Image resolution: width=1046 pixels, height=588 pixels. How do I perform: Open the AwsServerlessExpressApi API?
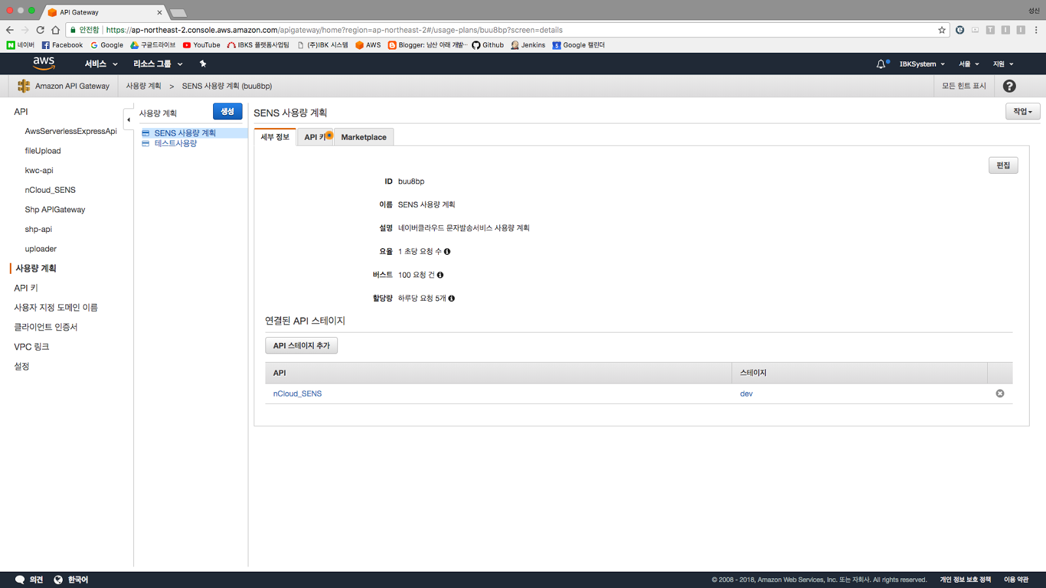pos(71,131)
